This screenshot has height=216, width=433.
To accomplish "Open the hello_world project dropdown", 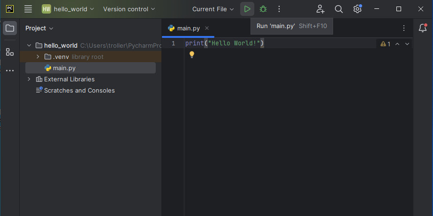I will coord(68,9).
